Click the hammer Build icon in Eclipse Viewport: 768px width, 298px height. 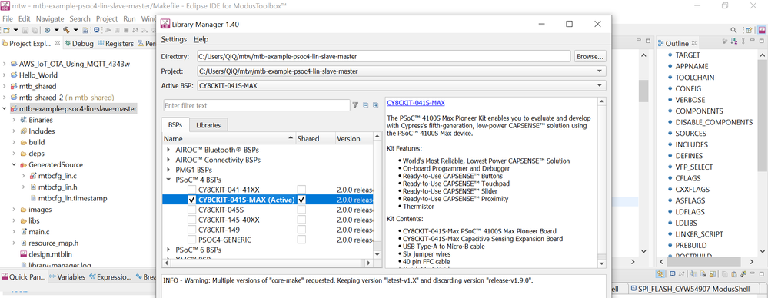tap(66, 30)
